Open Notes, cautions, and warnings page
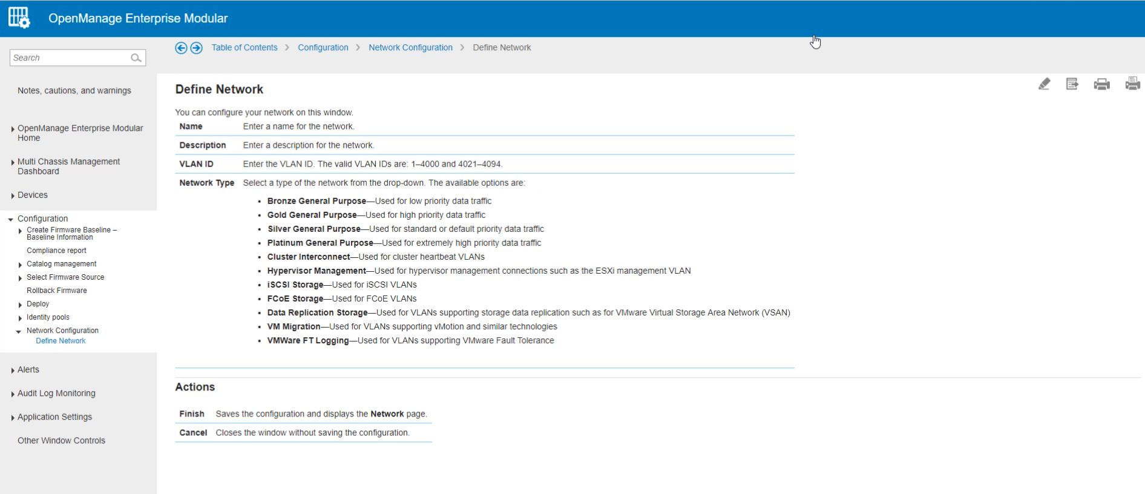Image resolution: width=1145 pixels, height=494 pixels. click(74, 91)
